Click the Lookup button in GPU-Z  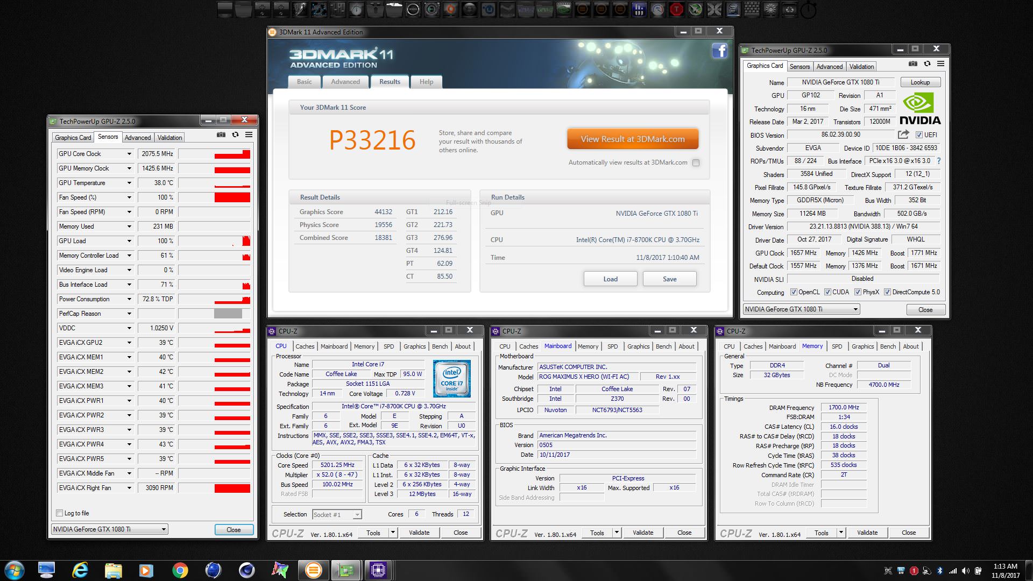click(x=920, y=82)
